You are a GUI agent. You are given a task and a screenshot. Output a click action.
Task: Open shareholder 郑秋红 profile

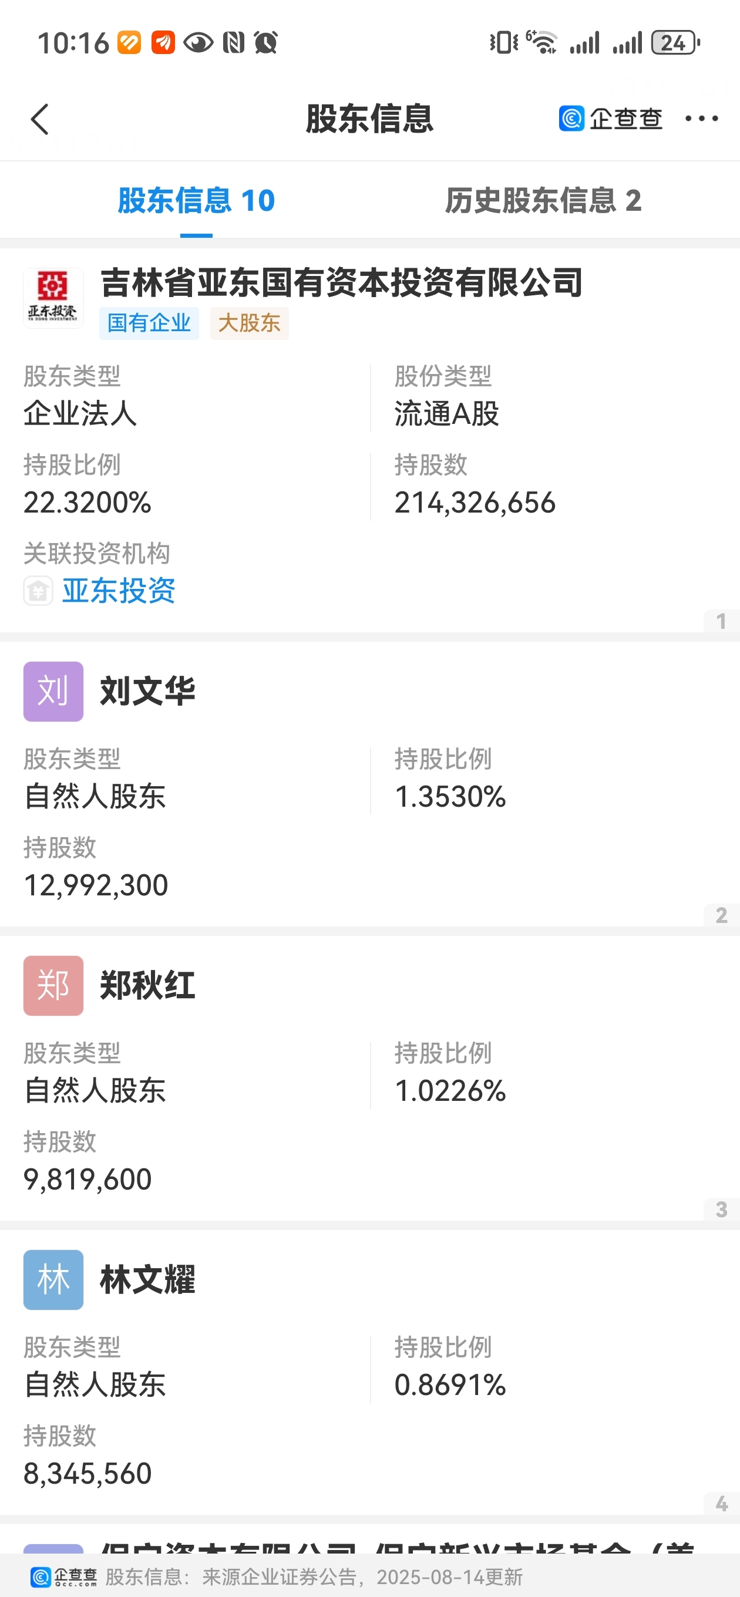point(147,986)
